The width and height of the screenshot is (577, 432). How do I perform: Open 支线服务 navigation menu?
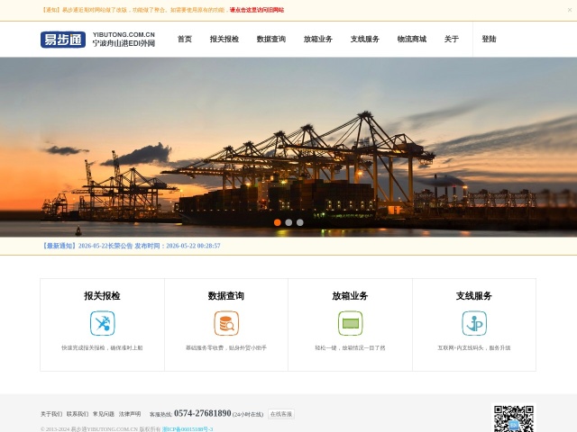pos(364,39)
